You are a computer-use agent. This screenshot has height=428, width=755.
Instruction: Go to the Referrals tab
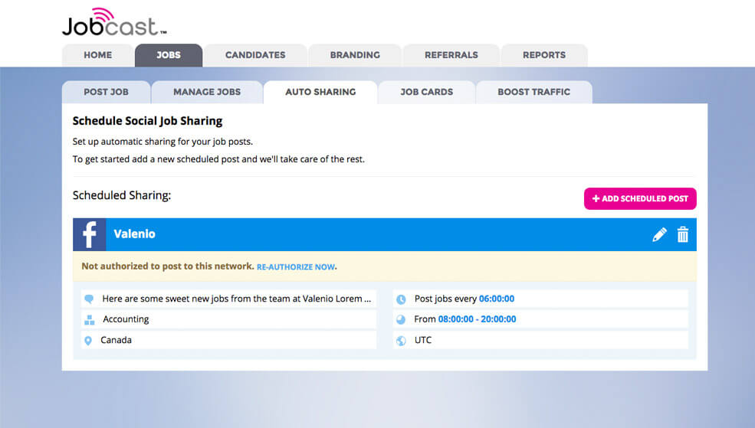tap(451, 55)
